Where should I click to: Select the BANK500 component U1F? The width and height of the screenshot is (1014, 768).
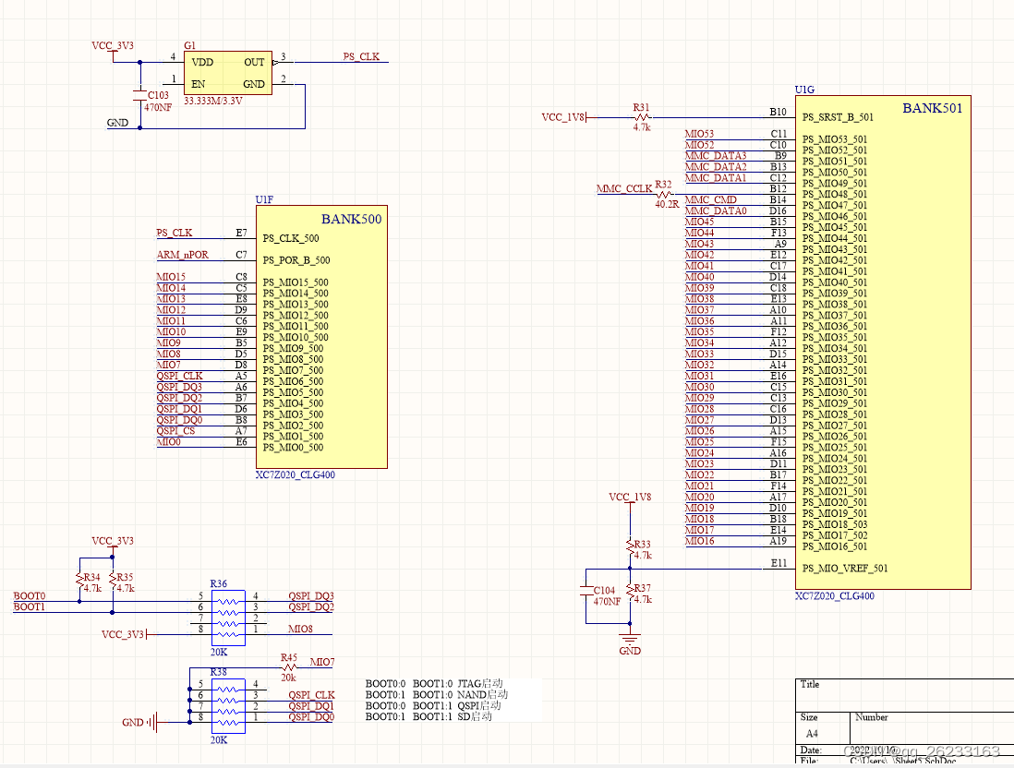321,337
